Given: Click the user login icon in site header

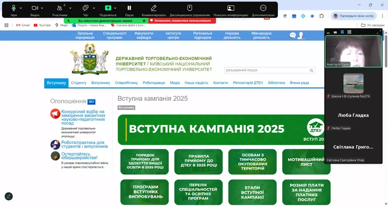Looking at the screenshot, I should point(301,35).
